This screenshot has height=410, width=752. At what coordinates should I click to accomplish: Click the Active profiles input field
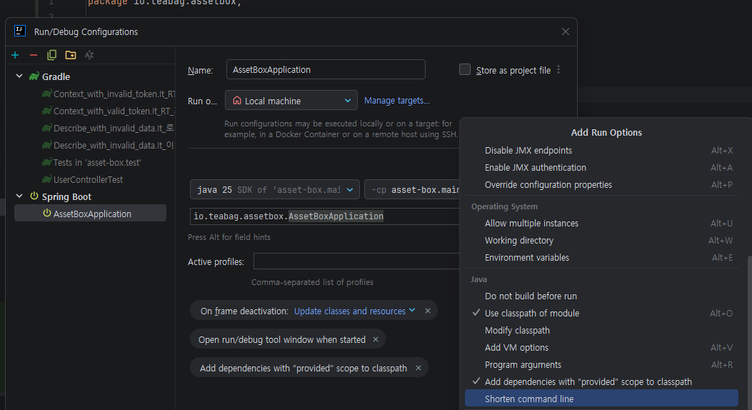[356, 261]
